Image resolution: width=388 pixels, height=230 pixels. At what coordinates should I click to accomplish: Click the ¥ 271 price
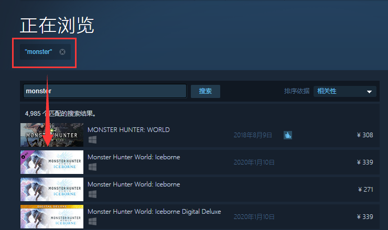[x=366, y=190]
